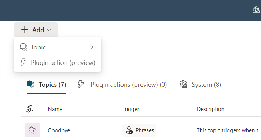
Task: Open the Add dropdown button
Action: [36, 30]
